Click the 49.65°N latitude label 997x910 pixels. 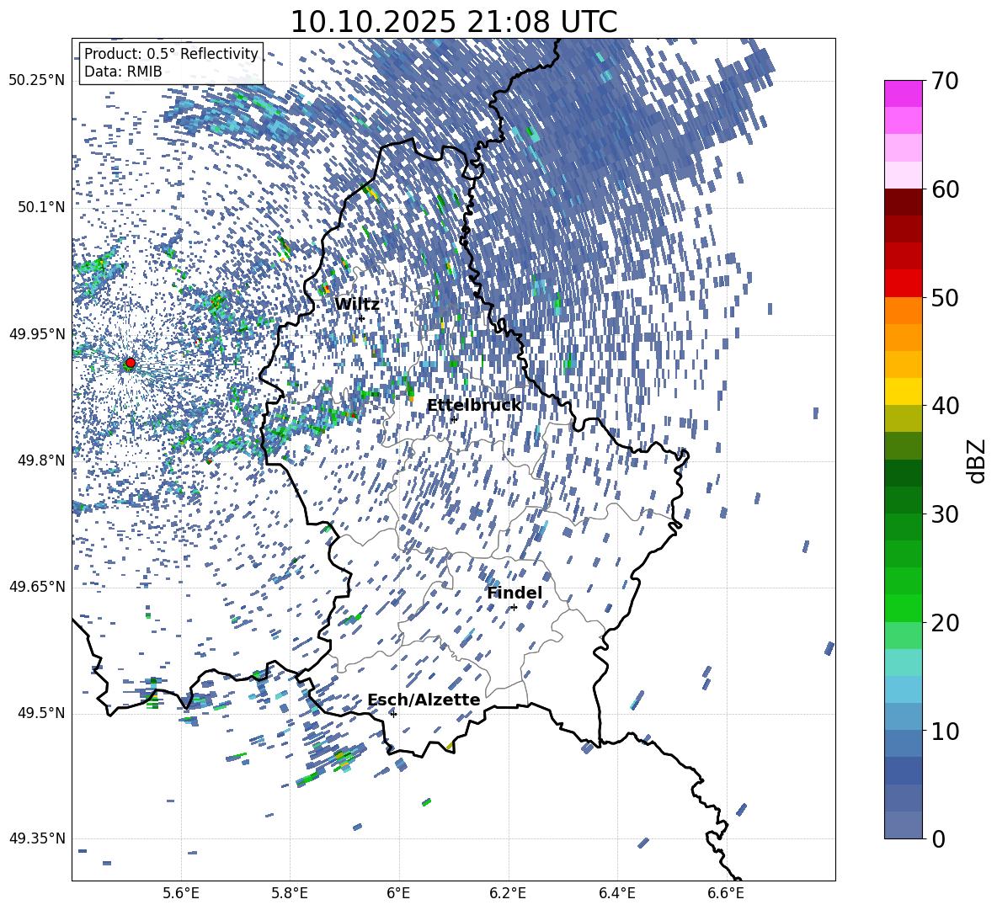coord(37,587)
